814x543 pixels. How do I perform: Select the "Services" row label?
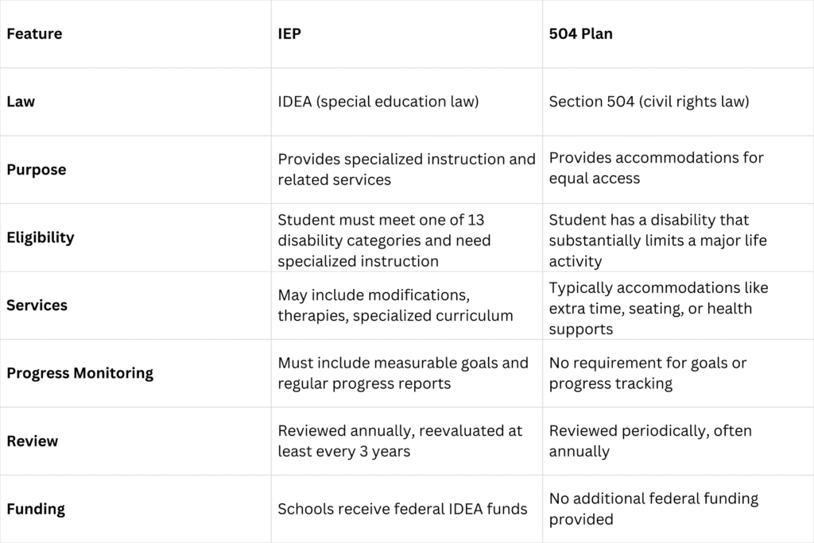pyautogui.click(x=37, y=305)
